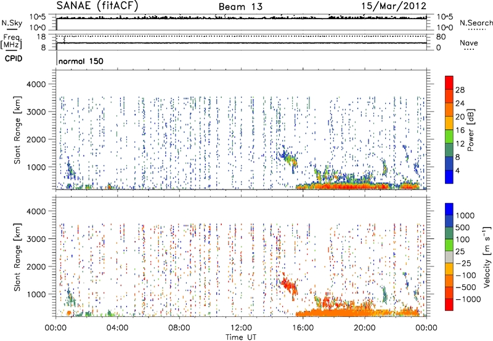Select the teal 100–500 velocity colorbar segment
493x341 pixels.
pyautogui.click(x=449, y=233)
